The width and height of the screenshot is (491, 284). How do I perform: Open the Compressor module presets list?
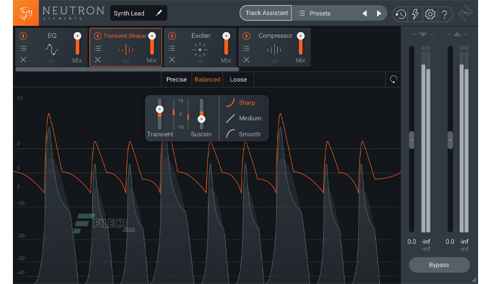[247, 48]
